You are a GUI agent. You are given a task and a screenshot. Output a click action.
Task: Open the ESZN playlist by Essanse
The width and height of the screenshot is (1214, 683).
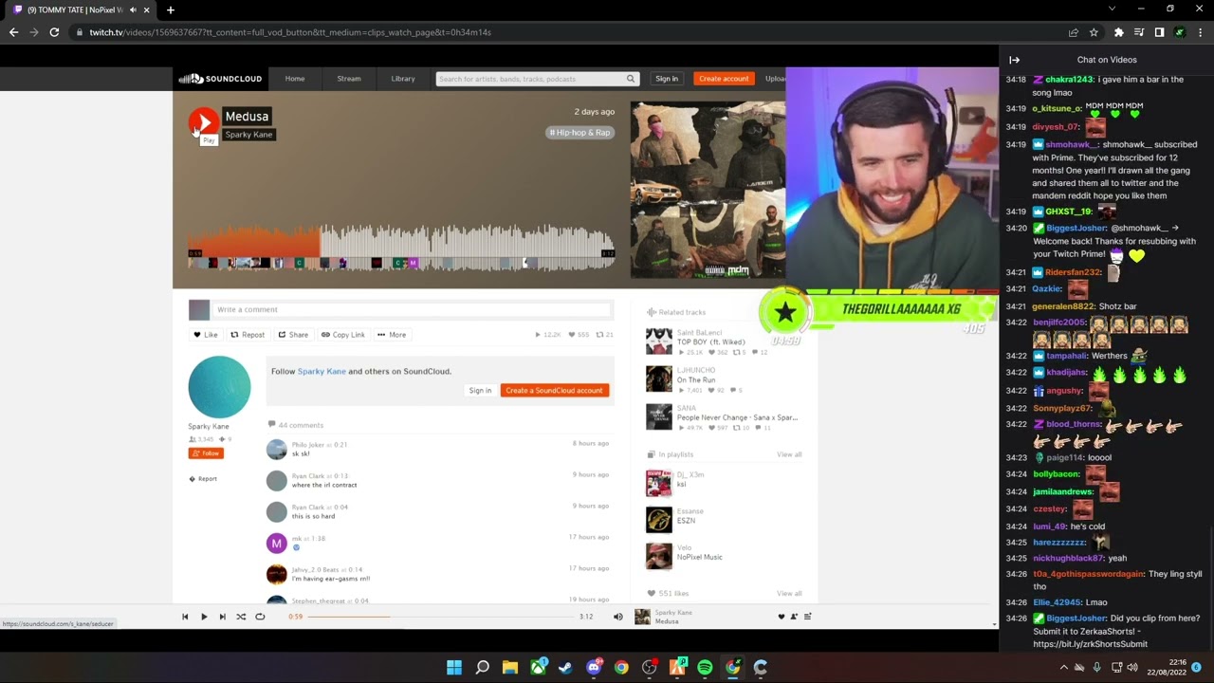pyautogui.click(x=687, y=521)
